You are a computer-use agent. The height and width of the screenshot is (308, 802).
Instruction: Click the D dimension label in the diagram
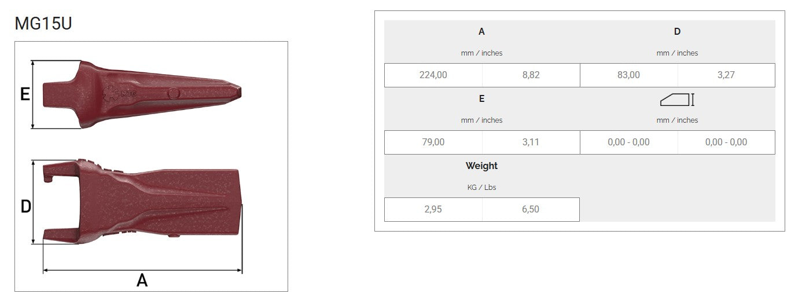(x=25, y=207)
